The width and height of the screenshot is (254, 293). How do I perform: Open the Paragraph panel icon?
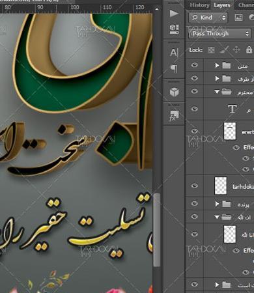[174, 68]
